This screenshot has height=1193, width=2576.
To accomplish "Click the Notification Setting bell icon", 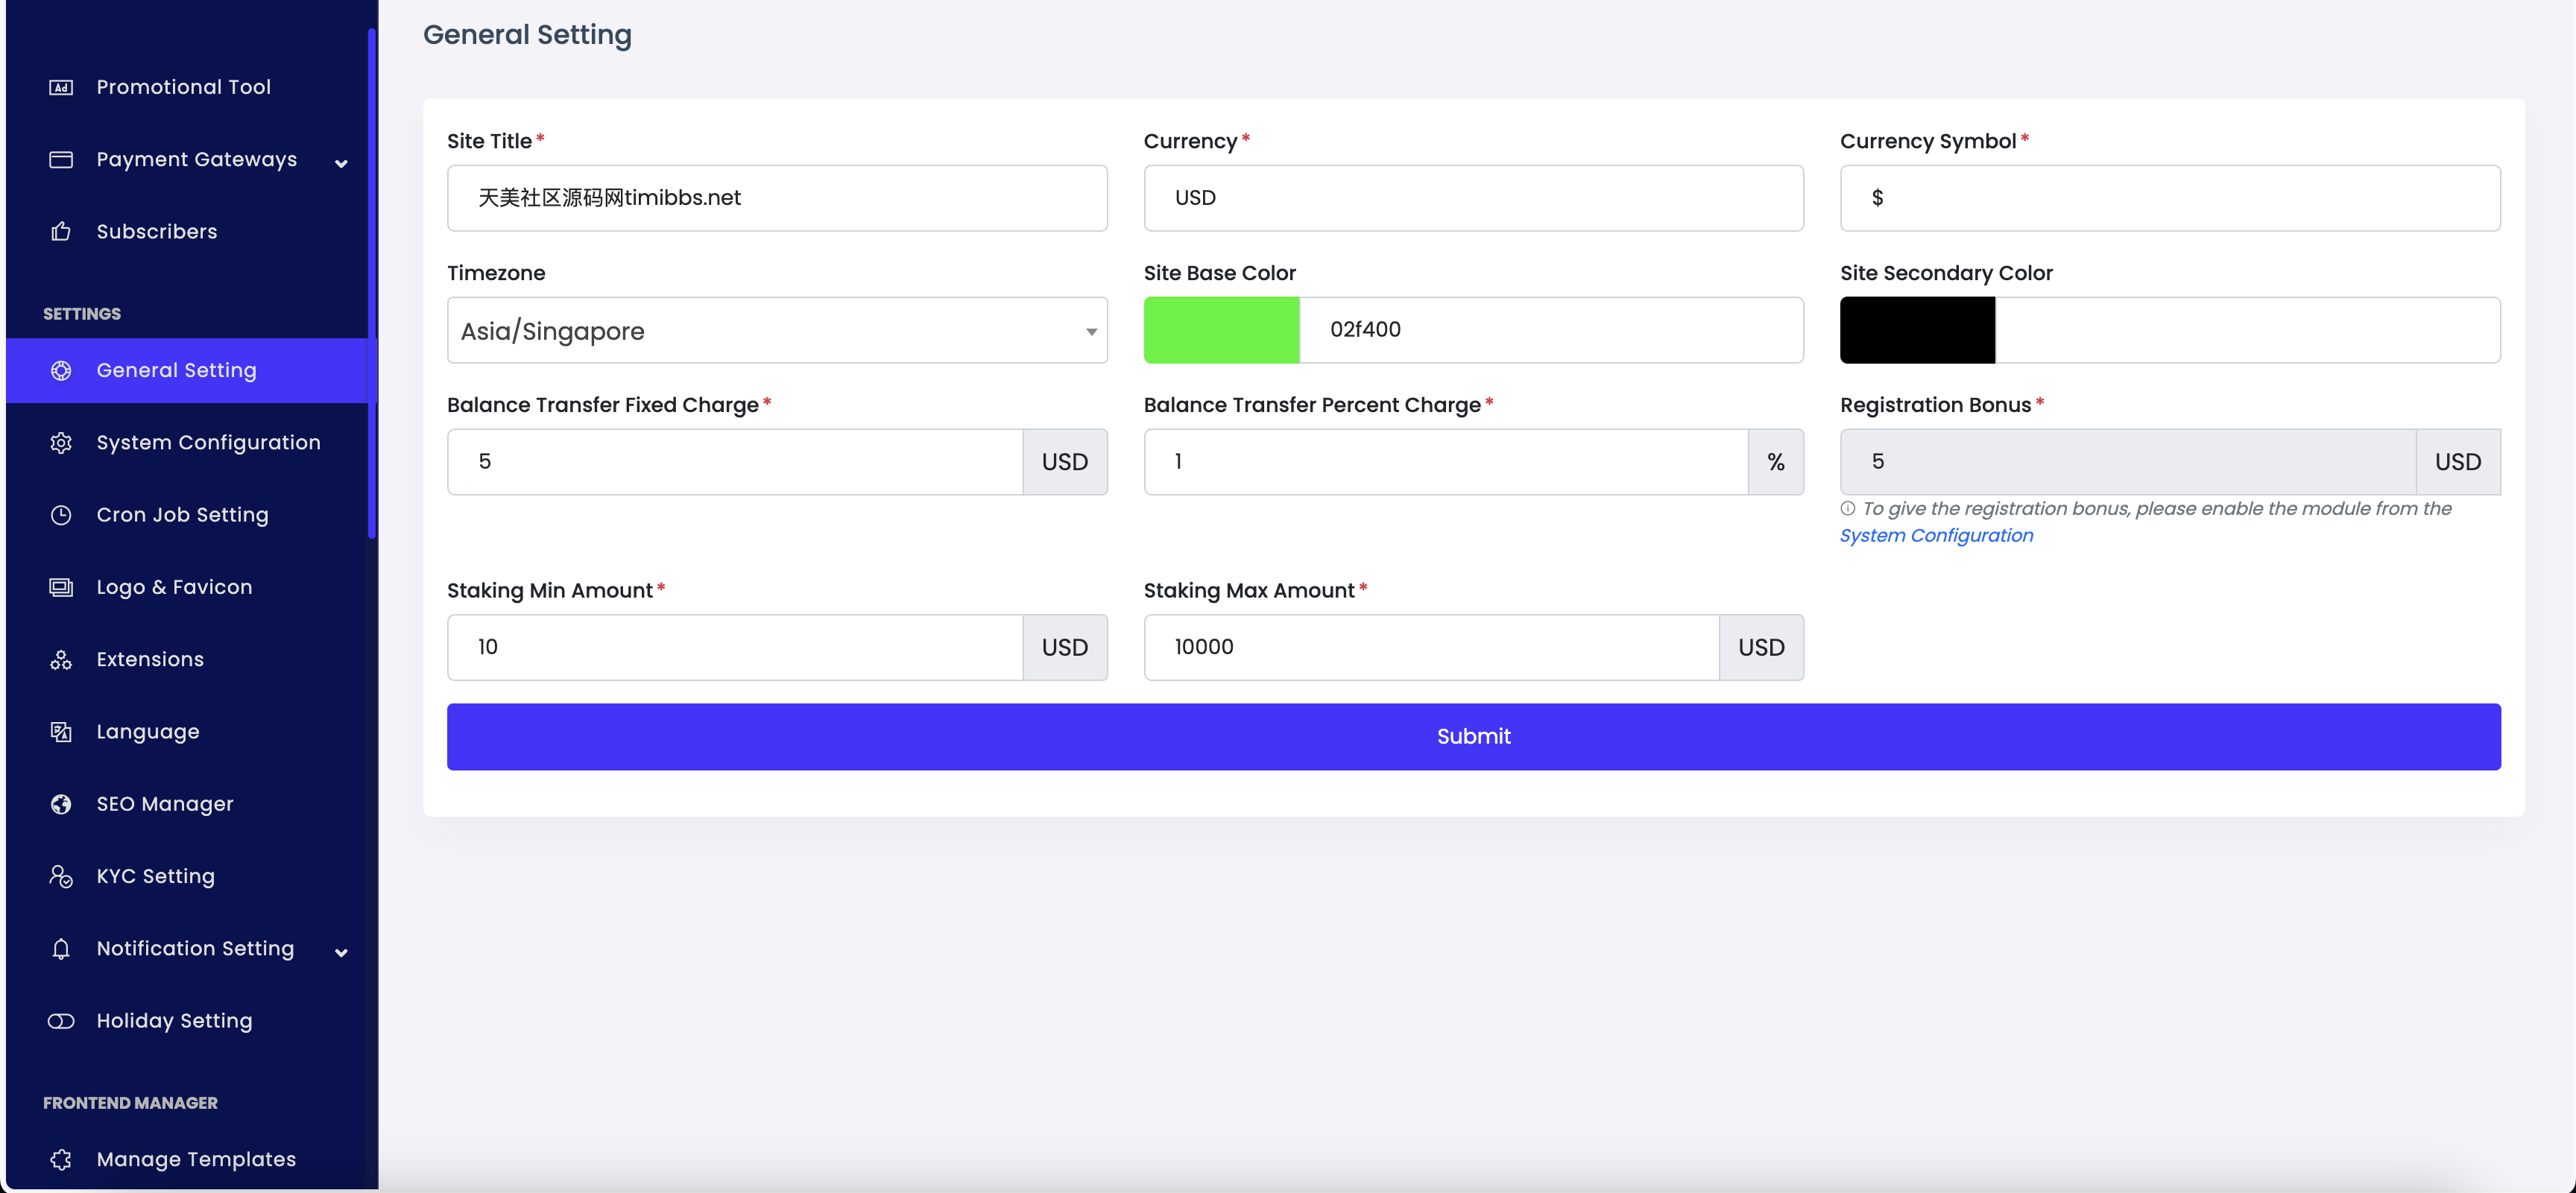I will [61, 949].
